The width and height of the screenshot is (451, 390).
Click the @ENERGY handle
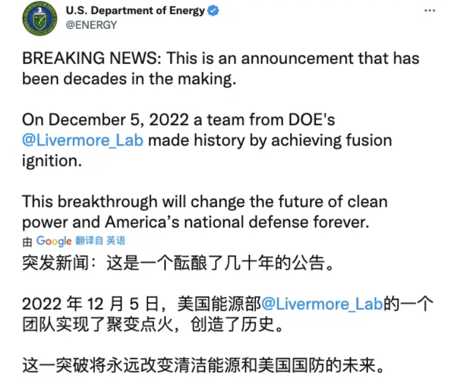91,25
